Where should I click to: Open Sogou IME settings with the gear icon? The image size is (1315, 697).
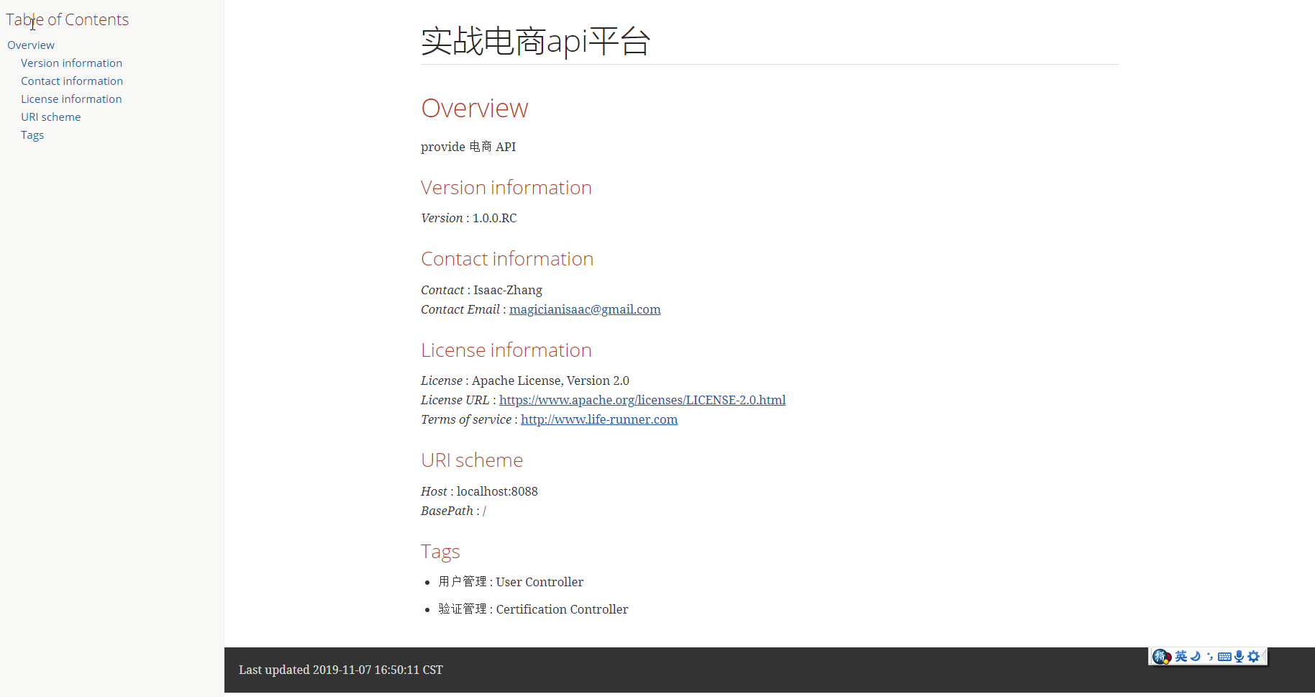(x=1254, y=657)
